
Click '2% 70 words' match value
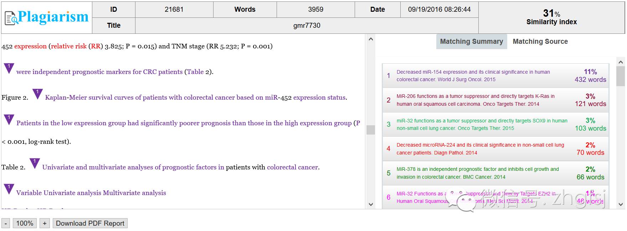[590, 149]
